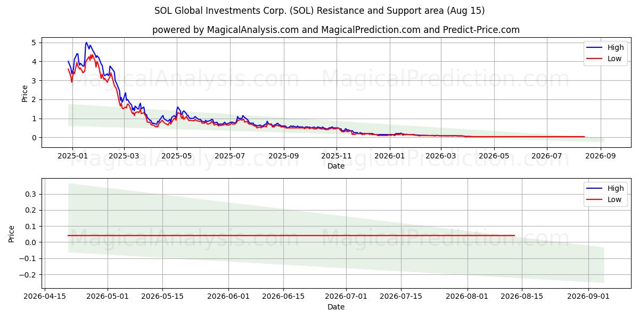Click the '2025-01' tick label on top chart
The height and width of the screenshot is (319, 639).
point(72,156)
